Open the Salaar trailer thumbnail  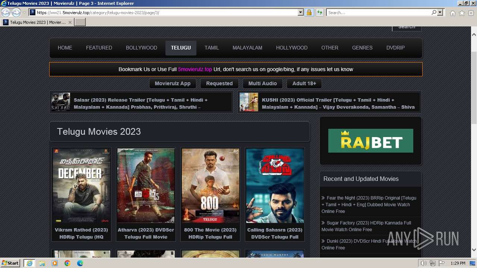(61, 102)
